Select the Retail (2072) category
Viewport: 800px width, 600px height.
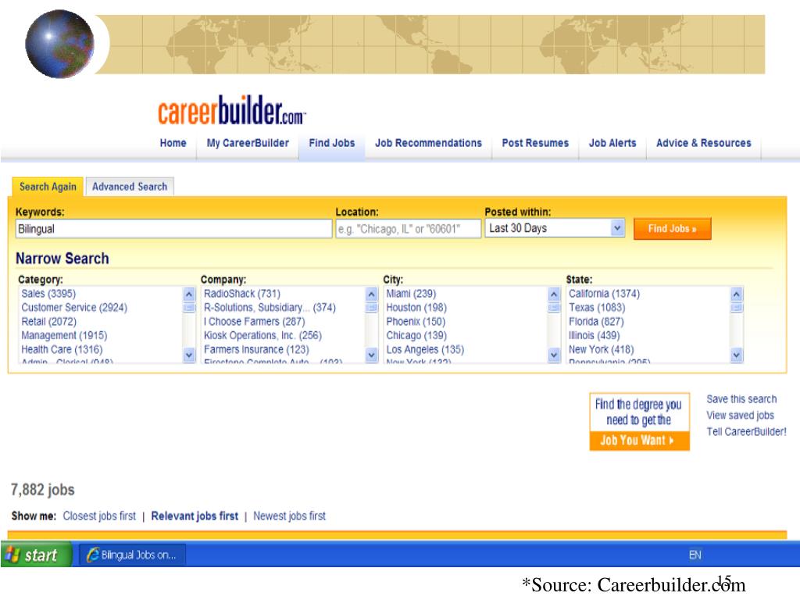49,321
